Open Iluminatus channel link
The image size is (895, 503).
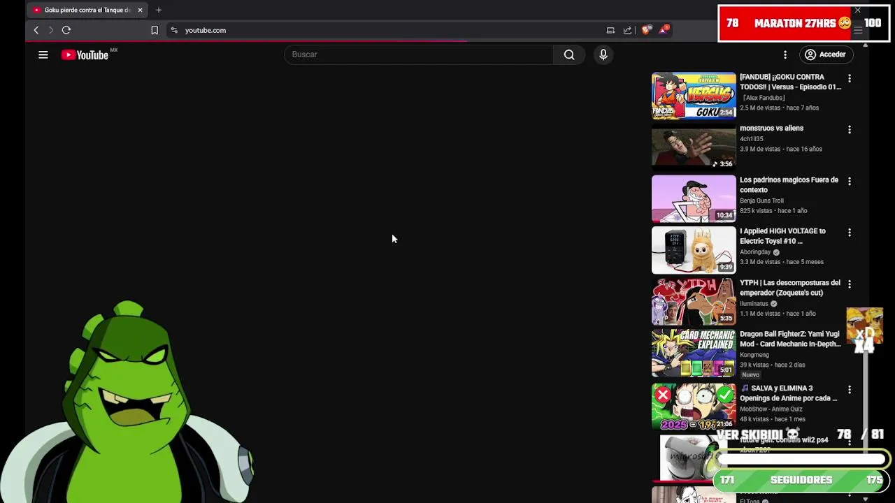754,304
